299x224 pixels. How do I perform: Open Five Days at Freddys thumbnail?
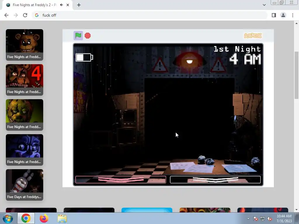[x=25, y=185]
